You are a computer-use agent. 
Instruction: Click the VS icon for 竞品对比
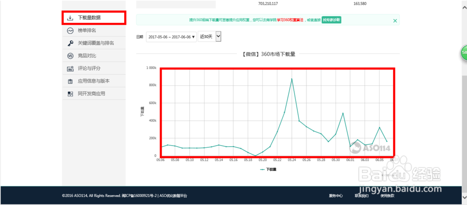pos(70,56)
